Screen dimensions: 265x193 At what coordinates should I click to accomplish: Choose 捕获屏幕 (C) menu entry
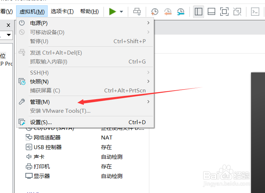[x=85, y=91]
